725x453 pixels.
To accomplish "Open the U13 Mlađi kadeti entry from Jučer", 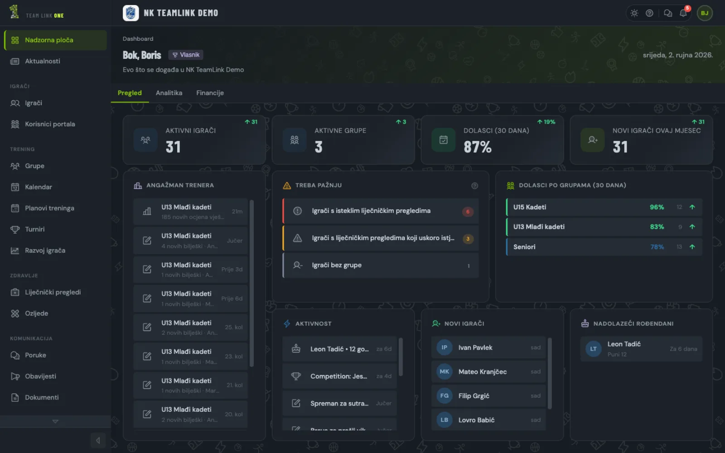I will [x=191, y=241].
